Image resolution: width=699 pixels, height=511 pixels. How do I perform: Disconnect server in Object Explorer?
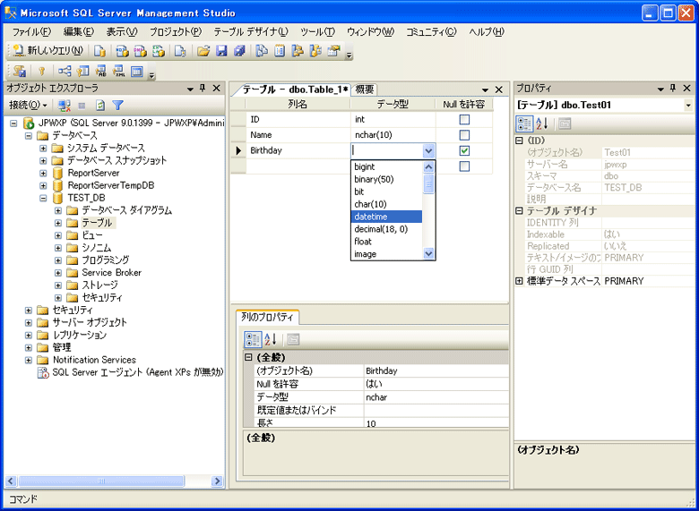(x=65, y=106)
